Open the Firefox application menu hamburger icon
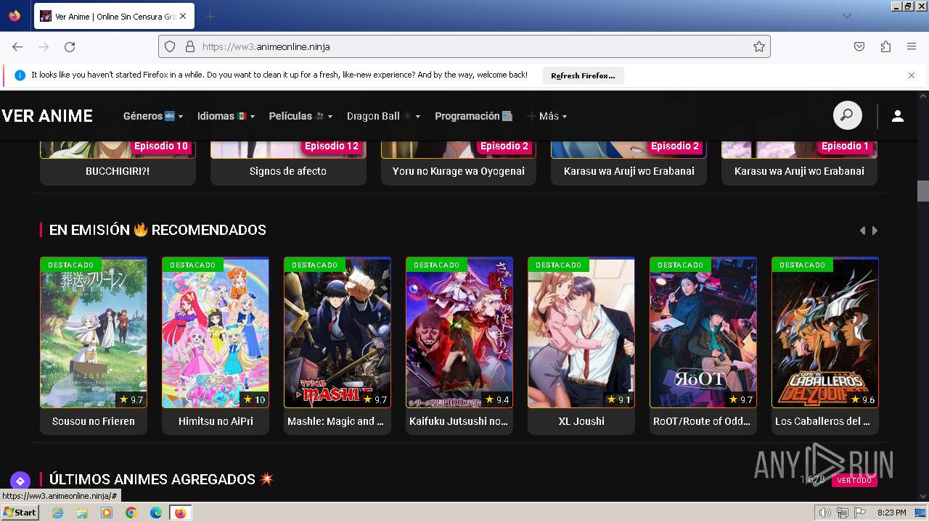 (912, 46)
